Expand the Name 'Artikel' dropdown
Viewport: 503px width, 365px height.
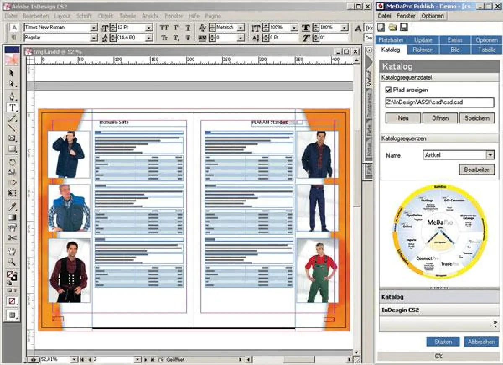pyautogui.click(x=490, y=155)
